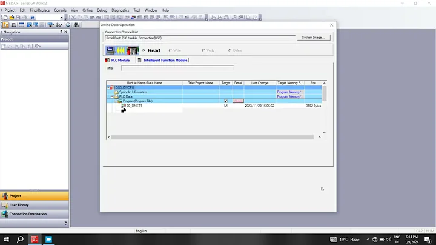Viewport: 436px width, 245px height.
Task: Open the Online menu
Action: tap(87, 10)
